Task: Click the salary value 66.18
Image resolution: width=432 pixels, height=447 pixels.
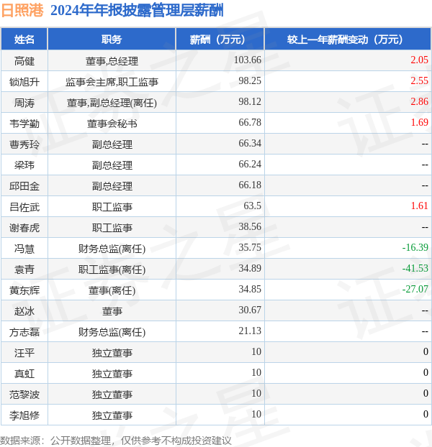Action: click(250, 185)
